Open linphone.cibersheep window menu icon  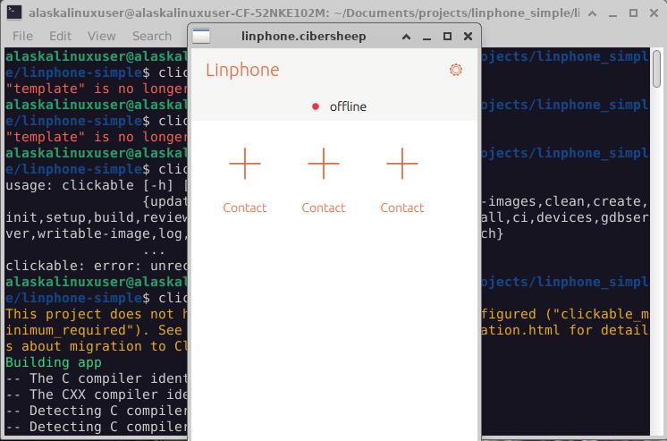201,36
